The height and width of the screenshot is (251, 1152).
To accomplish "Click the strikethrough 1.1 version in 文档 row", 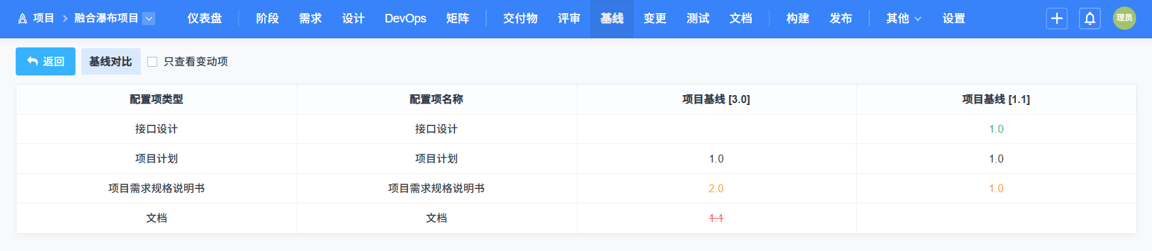I will click(x=716, y=218).
